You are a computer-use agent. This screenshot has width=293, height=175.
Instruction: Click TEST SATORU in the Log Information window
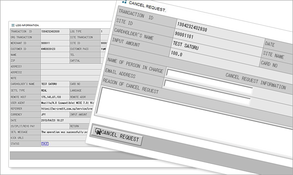click(49, 84)
